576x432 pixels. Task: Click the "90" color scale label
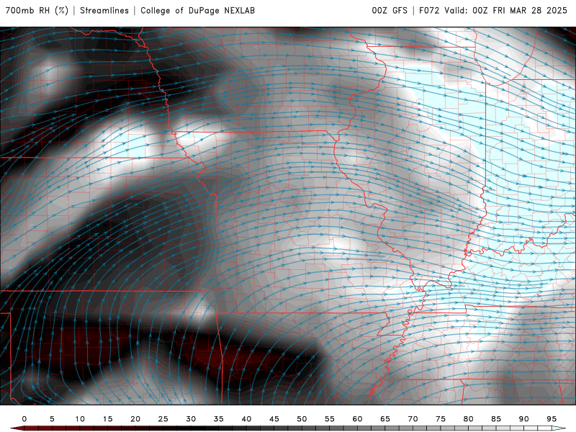click(x=524, y=419)
